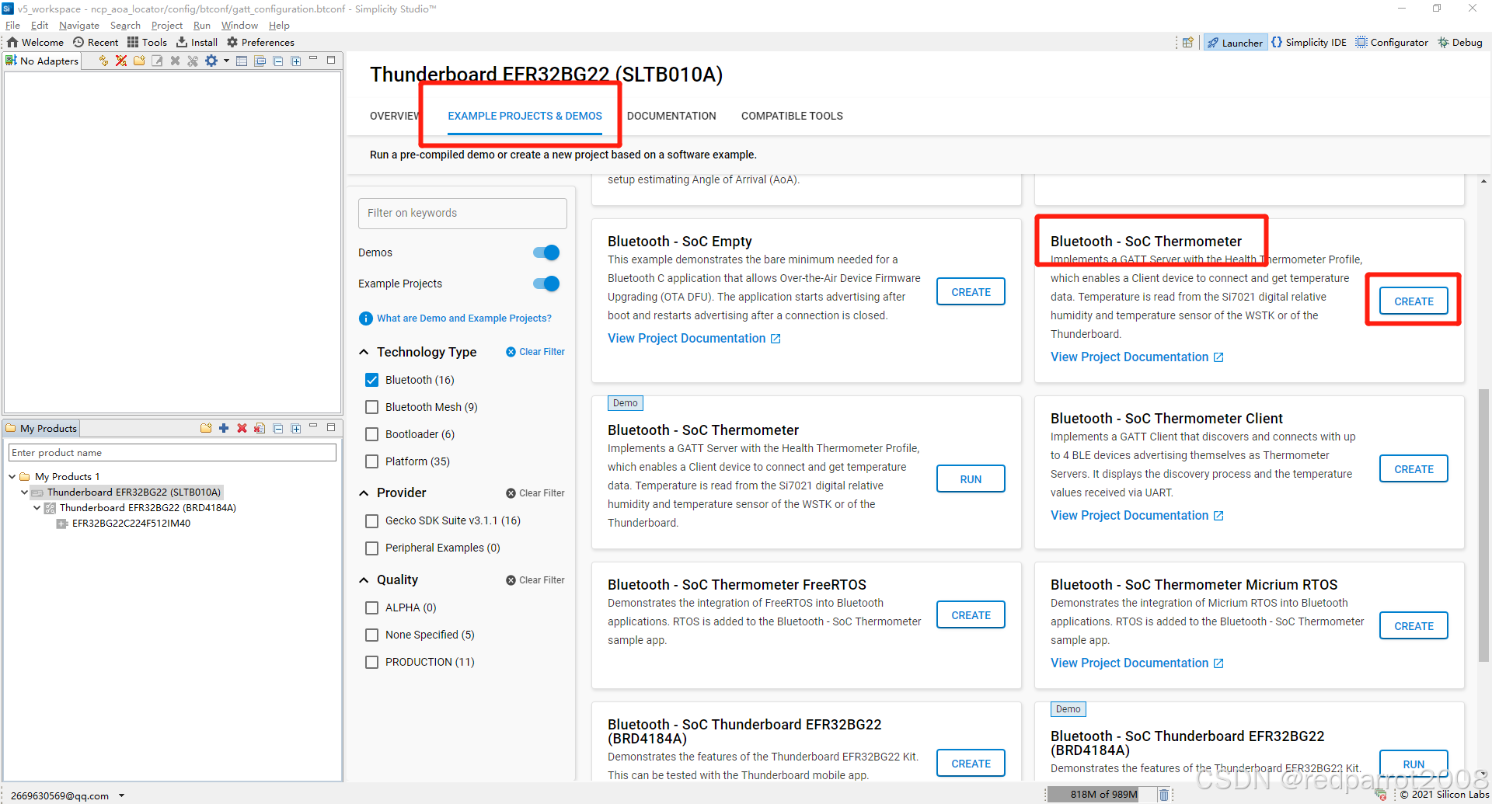Open the Install manager
This screenshot has width=1492, height=804.
click(x=197, y=42)
